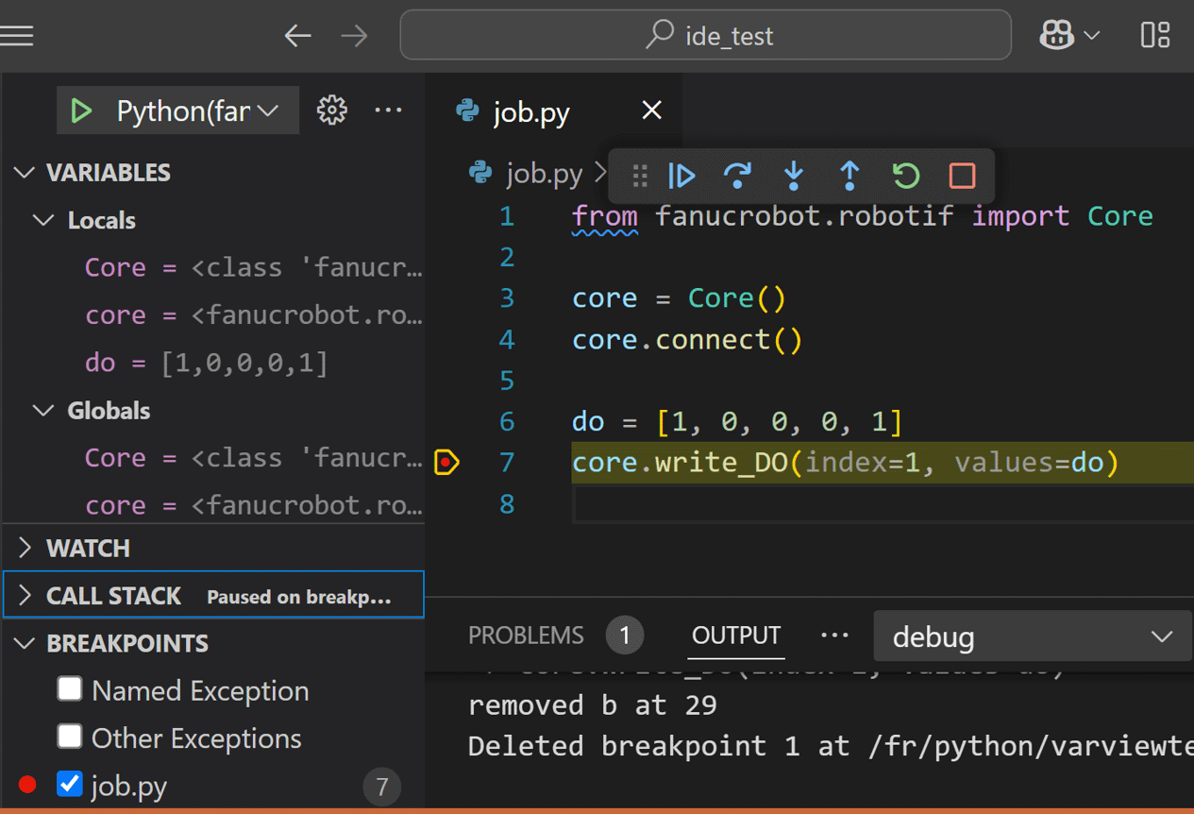
Task: Switch to the PROBLEMS tab
Action: (x=526, y=635)
